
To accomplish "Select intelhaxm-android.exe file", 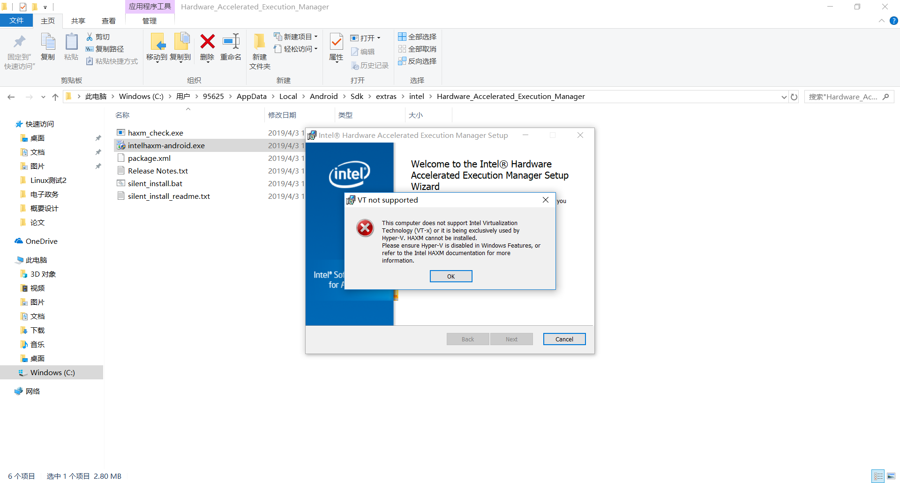I will point(166,145).
